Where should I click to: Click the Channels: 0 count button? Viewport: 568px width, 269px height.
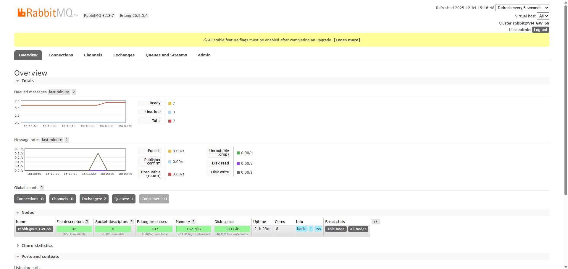[63, 199]
